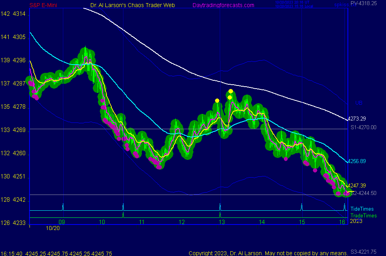
Task: Click the 142 left scale label
Action: [5, 14]
